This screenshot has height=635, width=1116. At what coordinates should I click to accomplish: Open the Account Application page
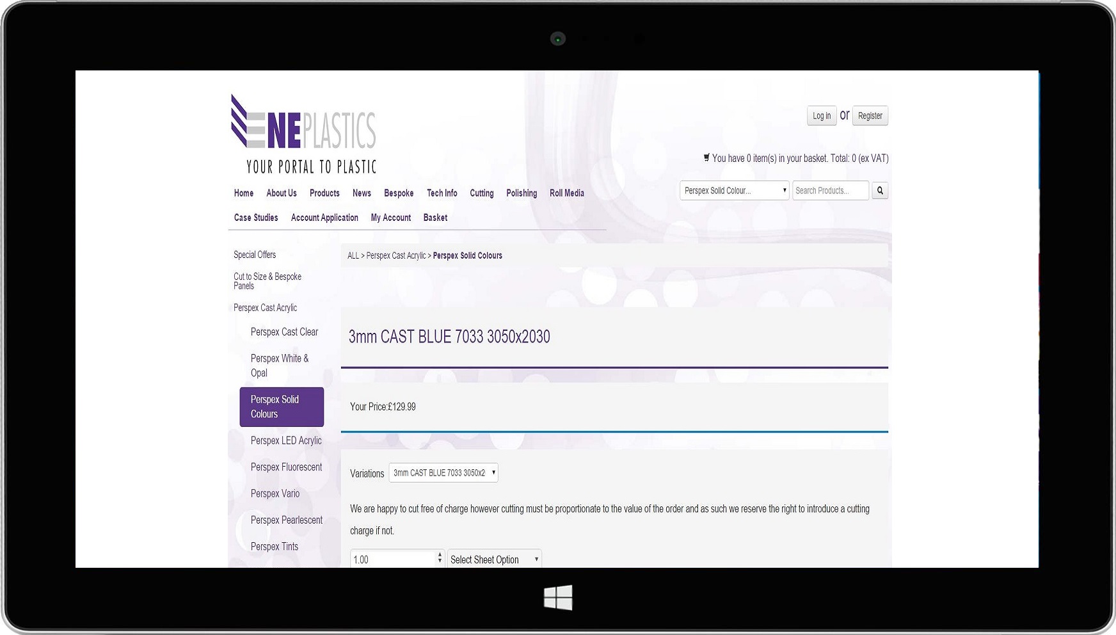point(324,218)
